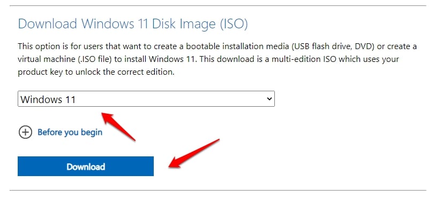Click the horizontal divider line below Download button
This screenshot has width=434, height=198.
218,190
